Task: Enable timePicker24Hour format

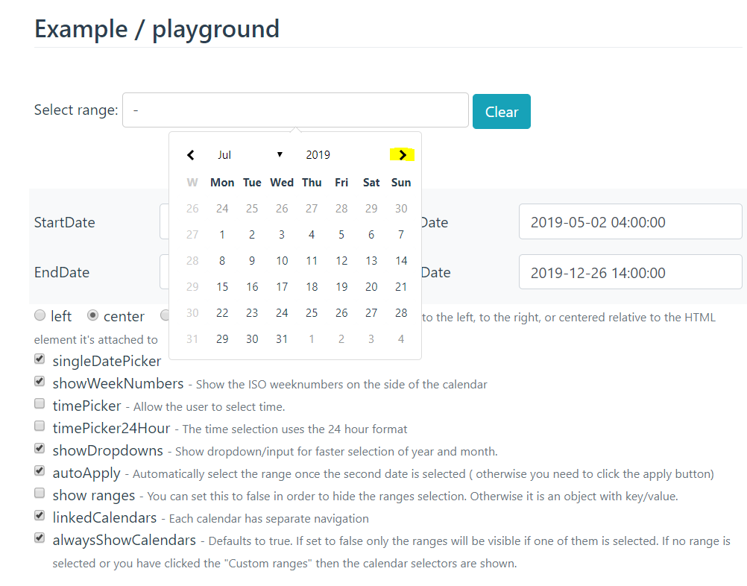Action: (39, 426)
